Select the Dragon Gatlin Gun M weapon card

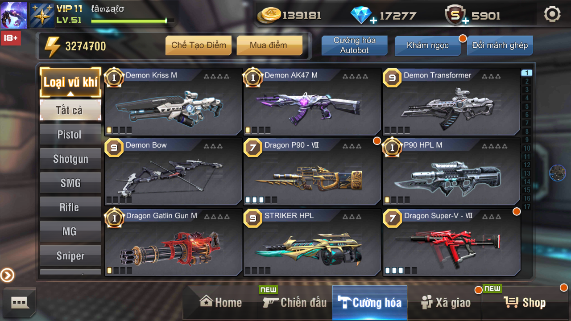coord(173,243)
